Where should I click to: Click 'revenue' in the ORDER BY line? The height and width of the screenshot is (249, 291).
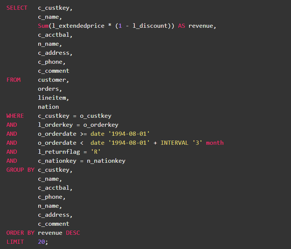50,233
